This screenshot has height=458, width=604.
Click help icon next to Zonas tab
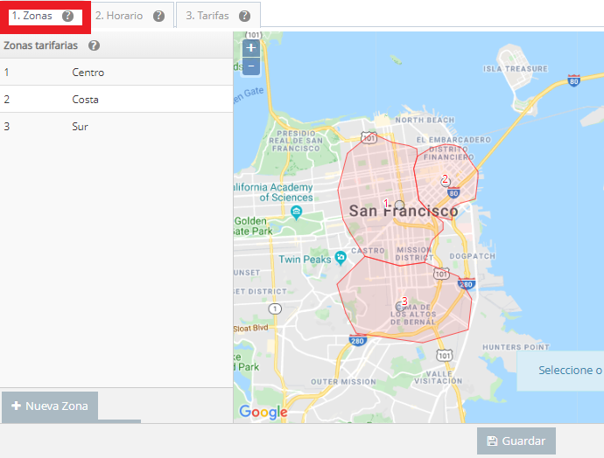pos(67,16)
